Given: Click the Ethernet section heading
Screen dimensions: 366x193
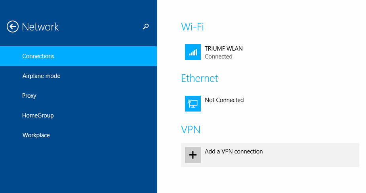Looking at the screenshot, I should point(200,78).
